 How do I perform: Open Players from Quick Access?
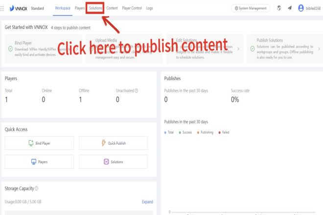(39, 162)
